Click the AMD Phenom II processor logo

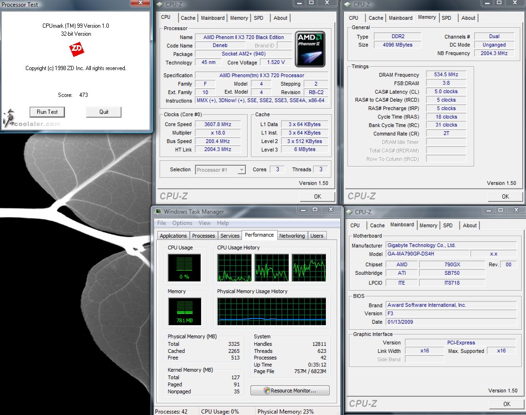(x=310, y=49)
